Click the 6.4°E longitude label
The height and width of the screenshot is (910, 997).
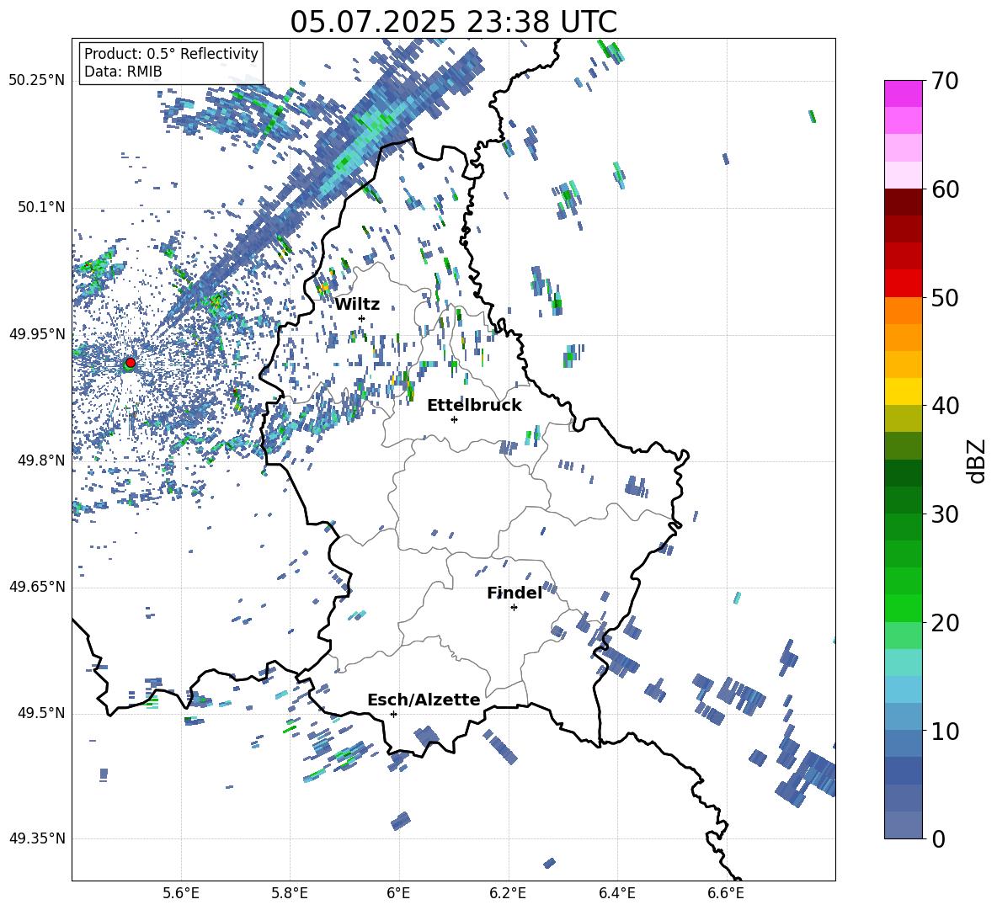pyautogui.click(x=616, y=893)
